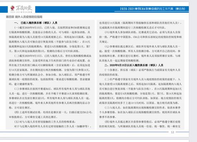Viewport: 197px width, 142px height.
Task: Click the round red CBA logo icon
Action: tap(13, 8)
